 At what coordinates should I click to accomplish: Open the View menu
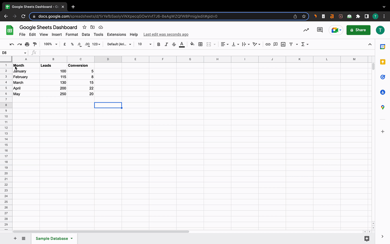point(44,35)
